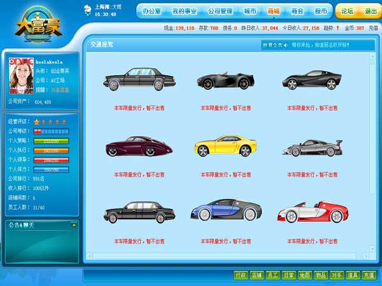Click the 退出 logout button
Viewport: 382px width, 286px height.
[x=371, y=11]
